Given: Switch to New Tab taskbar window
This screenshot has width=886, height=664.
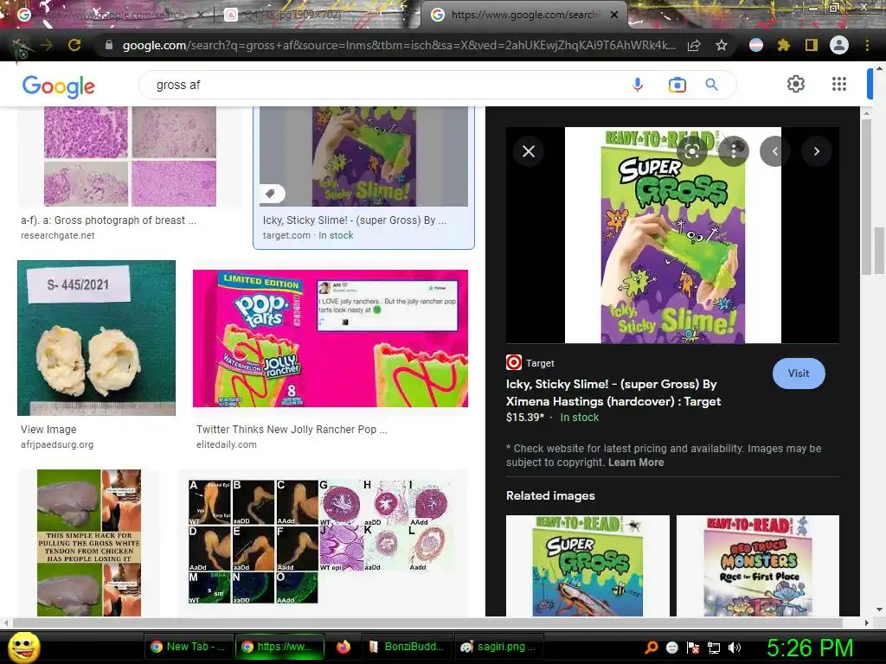Looking at the screenshot, I should tap(188, 647).
